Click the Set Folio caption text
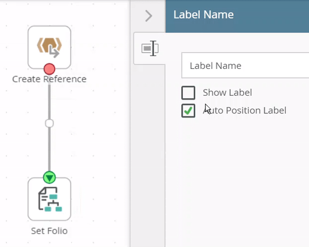 tap(49, 231)
